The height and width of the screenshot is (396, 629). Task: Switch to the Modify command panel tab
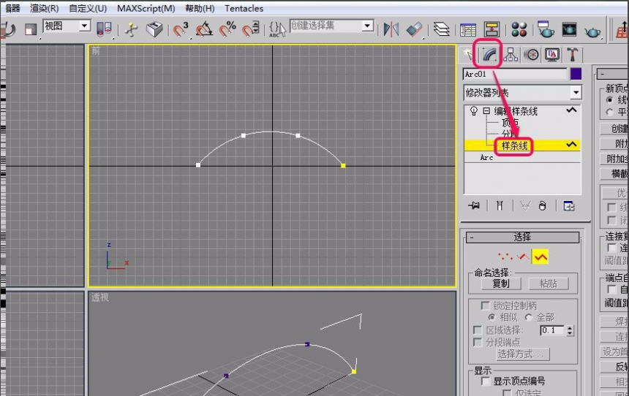(489, 54)
